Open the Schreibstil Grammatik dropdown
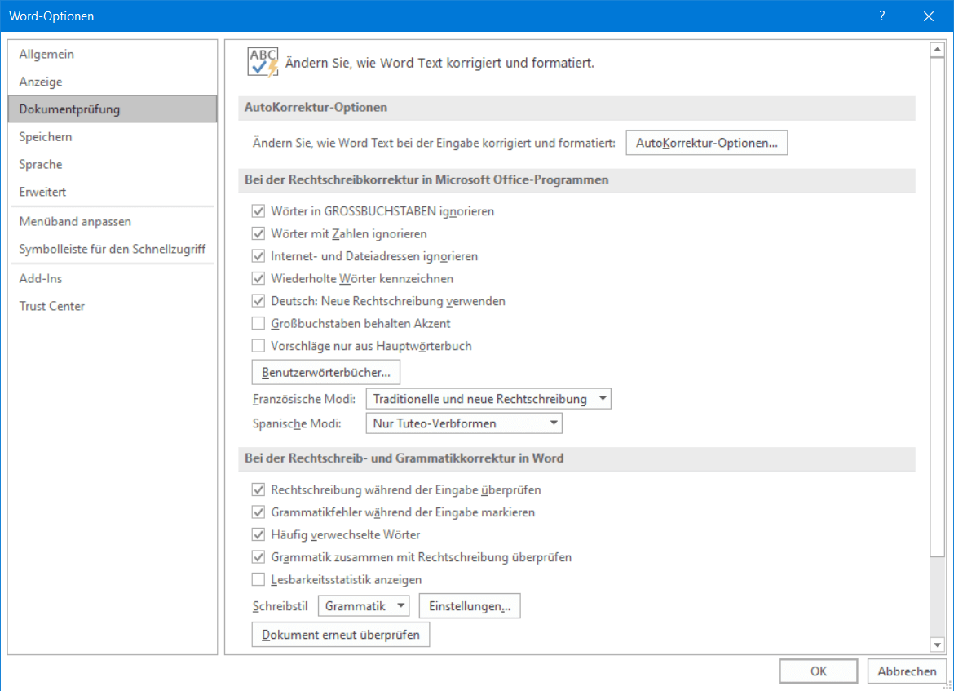Image resolution: width=954 pixels, height=691 pixels. [x=364, y=606]
